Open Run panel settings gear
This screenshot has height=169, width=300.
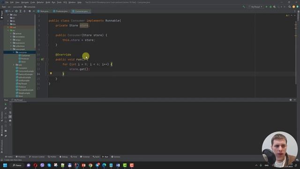(x=291, y=100)
